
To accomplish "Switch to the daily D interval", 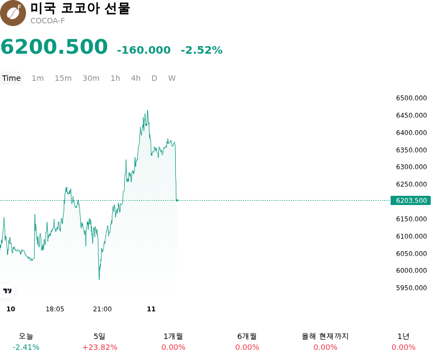I will click(x=154, y=78).
